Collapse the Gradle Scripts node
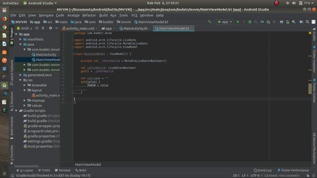The width and height of the screenshot is (317, 178). 16,111
